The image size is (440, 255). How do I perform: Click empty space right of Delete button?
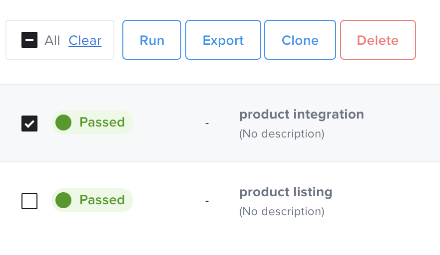[428, 40]
